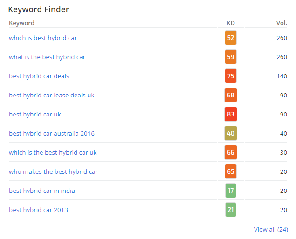This screenshot has height=239, width=296.
Task: Click the View all (24) link
Action: click(271, 230)
